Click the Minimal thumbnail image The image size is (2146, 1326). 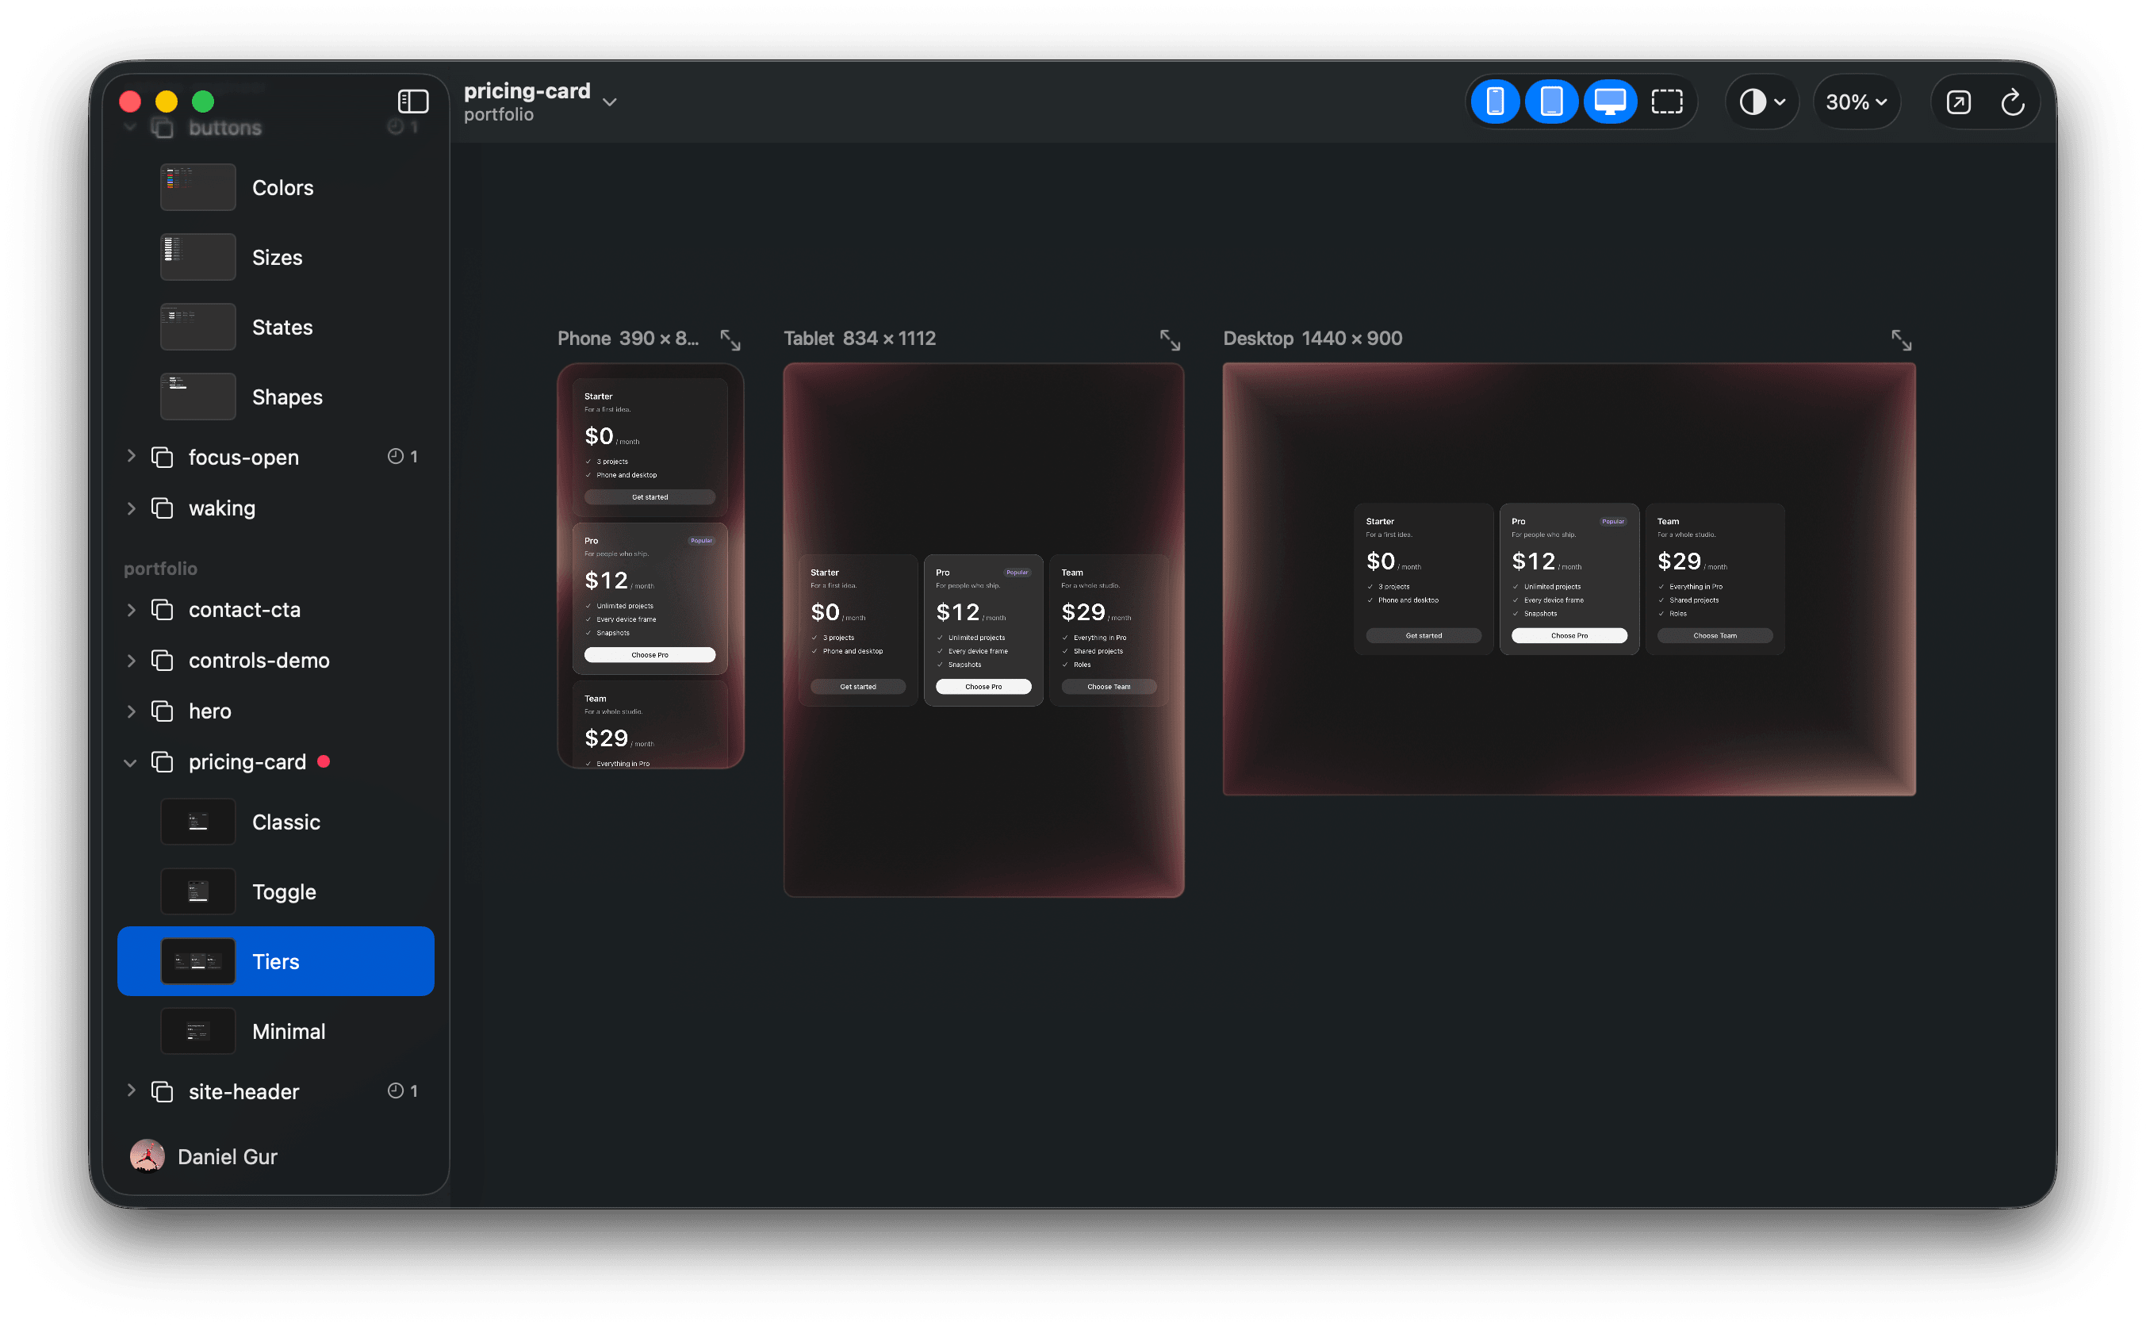point(198,1031)
